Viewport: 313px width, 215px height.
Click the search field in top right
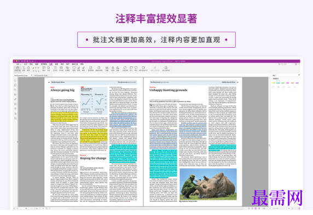287,64
